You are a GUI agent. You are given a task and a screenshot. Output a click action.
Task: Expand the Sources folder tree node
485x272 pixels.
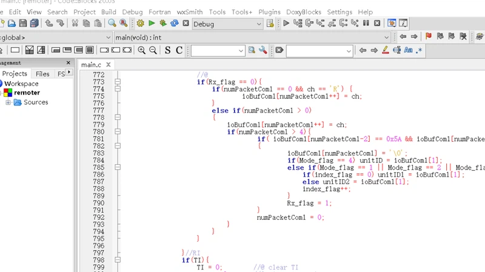(x=8, y=102)
